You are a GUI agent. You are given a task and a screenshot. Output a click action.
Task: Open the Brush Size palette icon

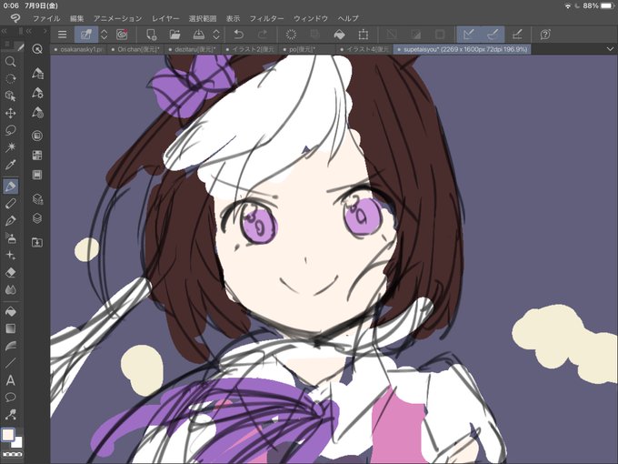tap(37, 113)
